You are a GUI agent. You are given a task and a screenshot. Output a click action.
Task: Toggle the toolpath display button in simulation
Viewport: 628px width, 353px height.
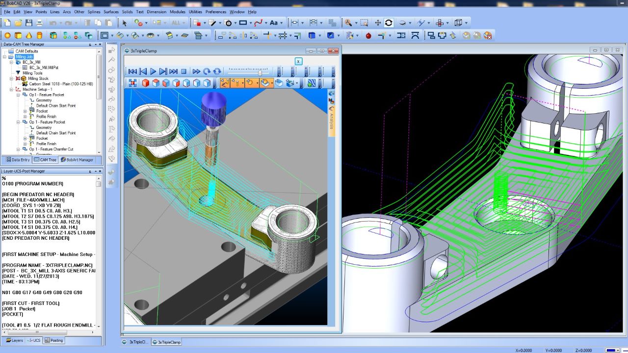click(x=224, y=83)
